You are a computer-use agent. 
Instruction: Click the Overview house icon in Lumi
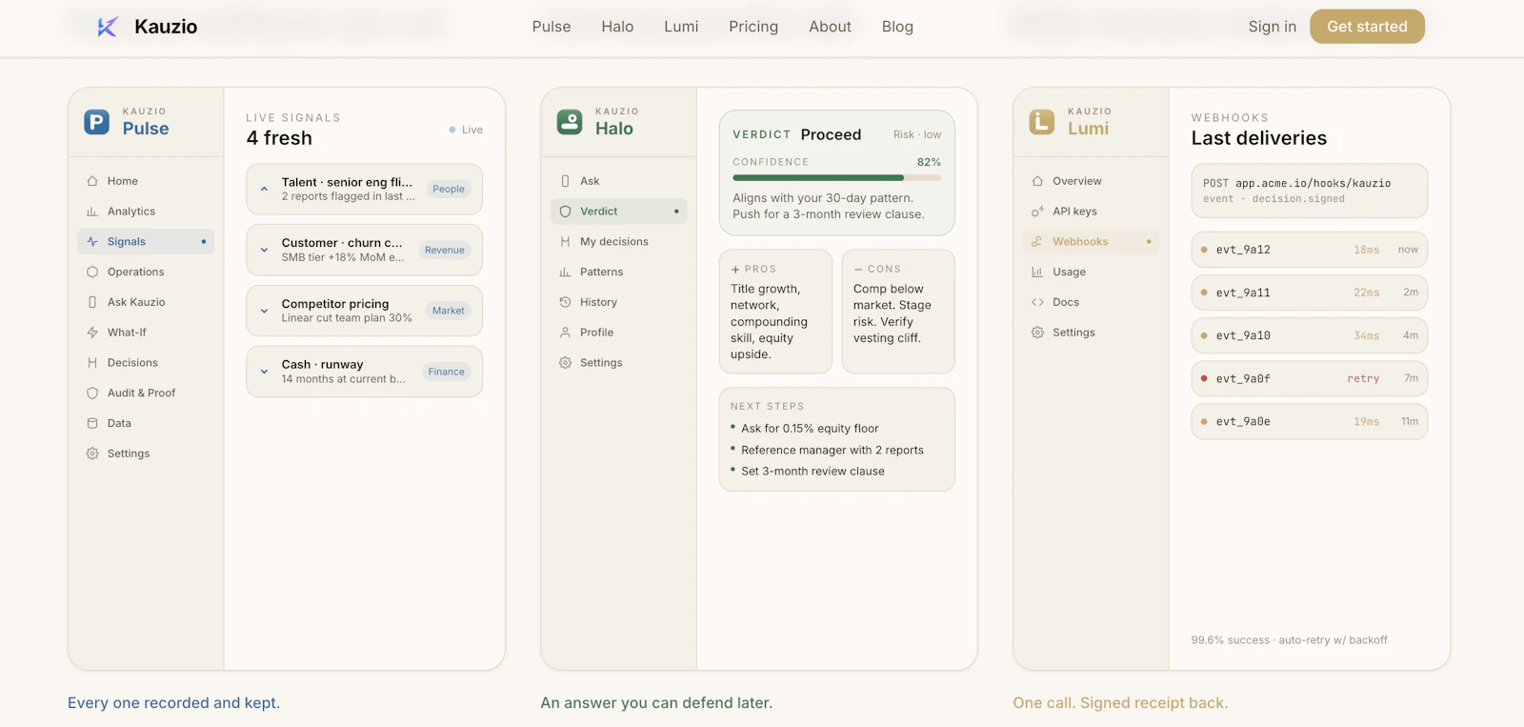(x=1037, y=181)
